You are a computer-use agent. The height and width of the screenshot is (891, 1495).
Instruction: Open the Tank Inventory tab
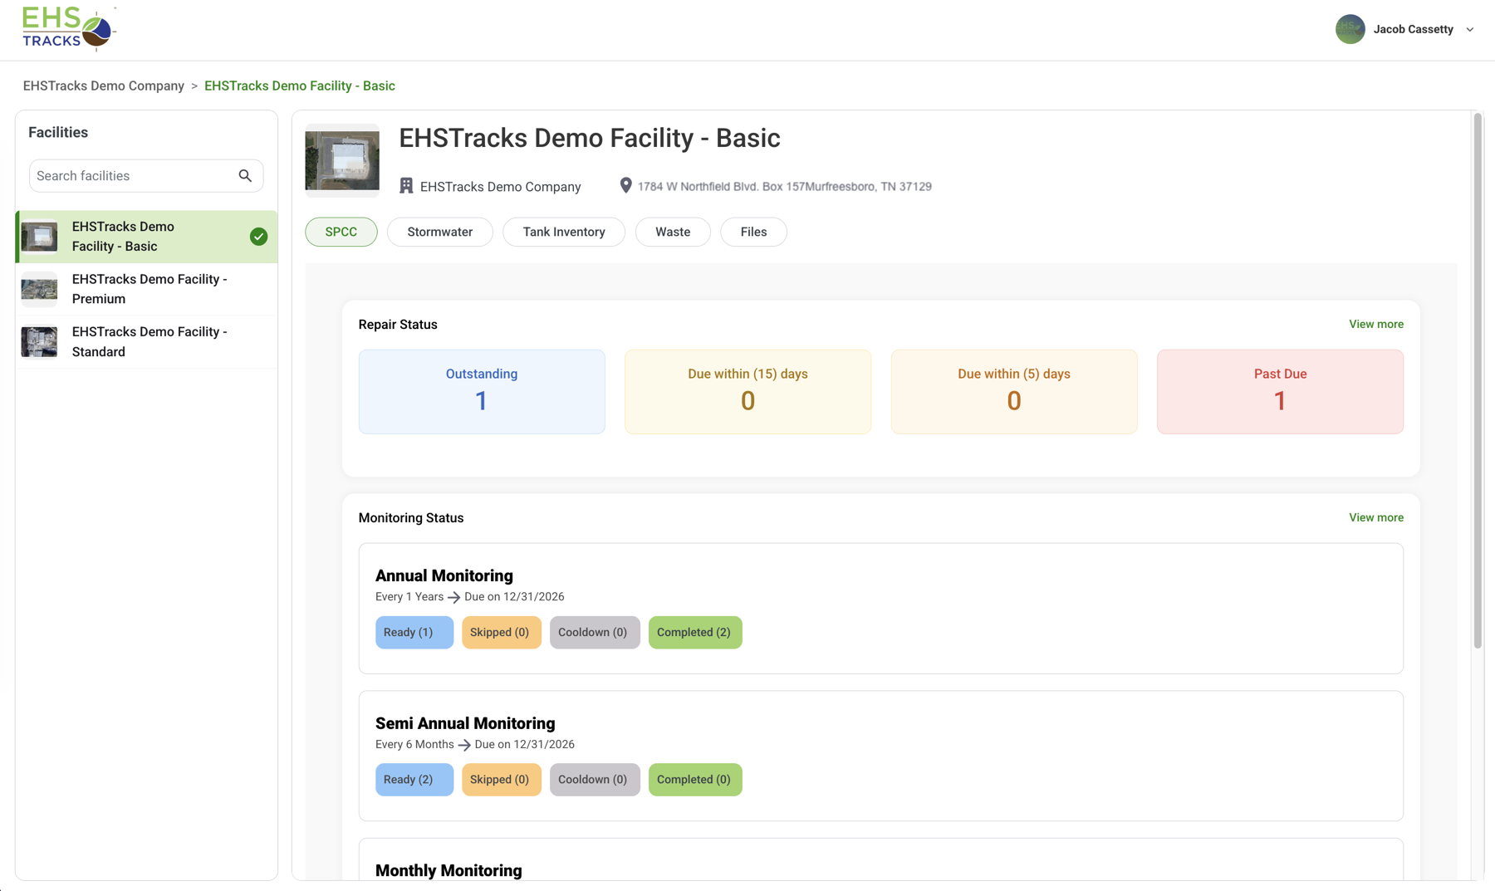point(564,232)
